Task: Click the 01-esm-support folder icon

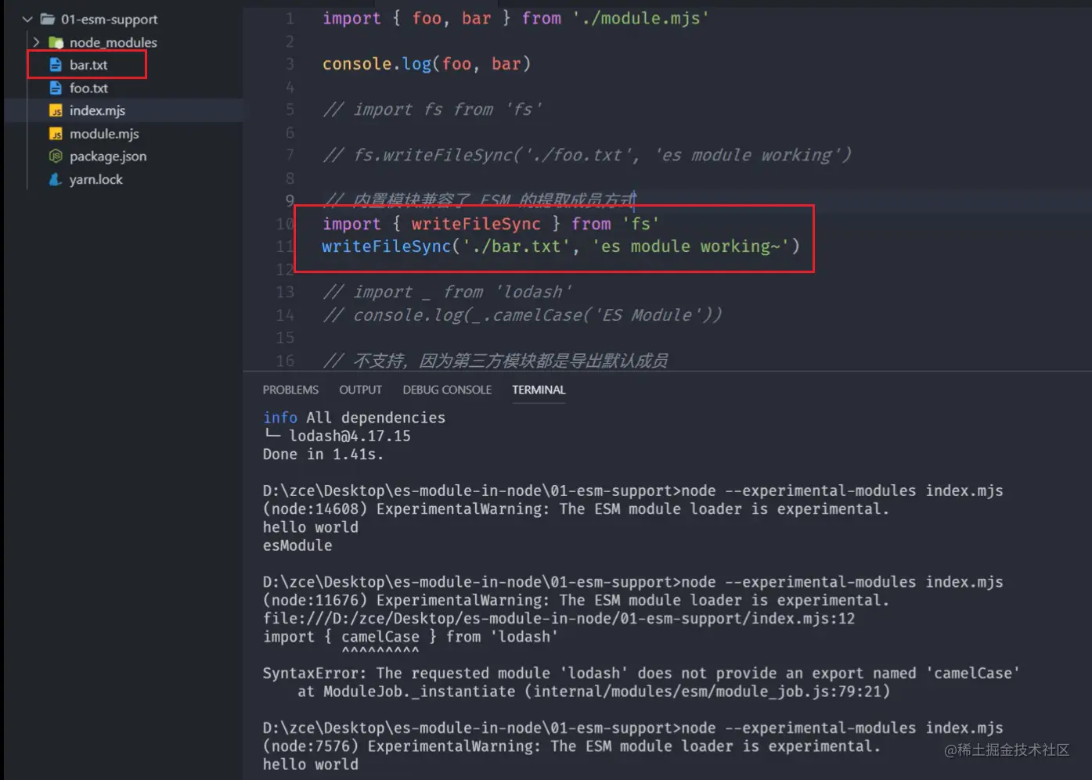Action: pos(49,18)
